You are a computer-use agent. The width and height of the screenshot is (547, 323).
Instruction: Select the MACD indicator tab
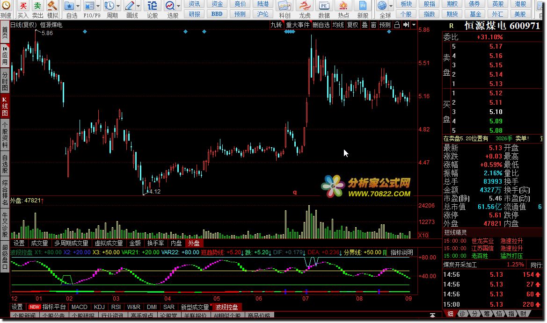point(79,307)
